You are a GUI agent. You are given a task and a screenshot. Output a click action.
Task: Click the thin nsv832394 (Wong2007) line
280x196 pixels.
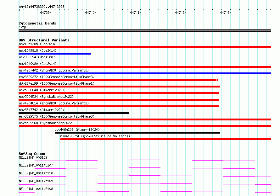[145, 60]
